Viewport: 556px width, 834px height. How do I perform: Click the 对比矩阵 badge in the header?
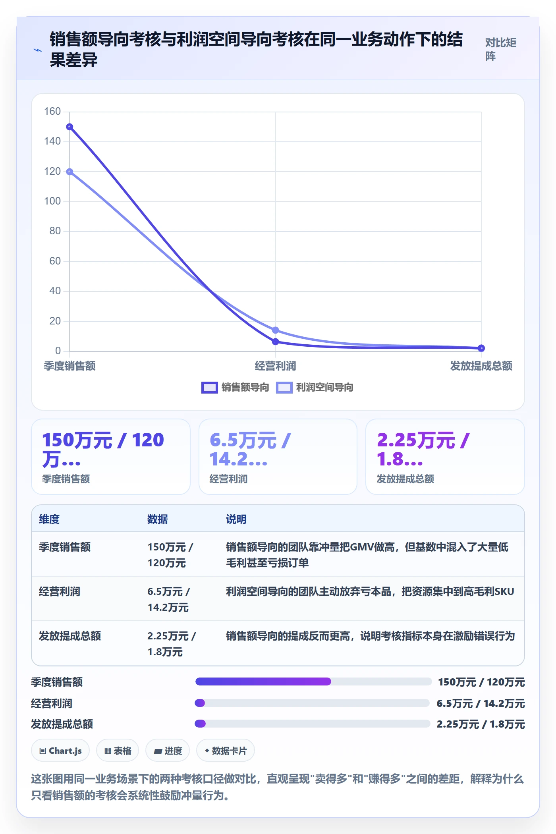coord(501,50)
